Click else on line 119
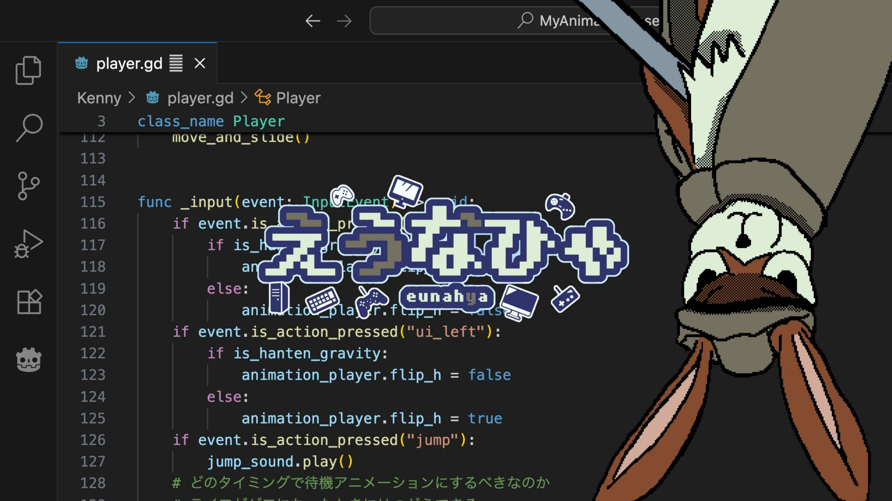This screenshot has height=501, width=892. point(224,288)
